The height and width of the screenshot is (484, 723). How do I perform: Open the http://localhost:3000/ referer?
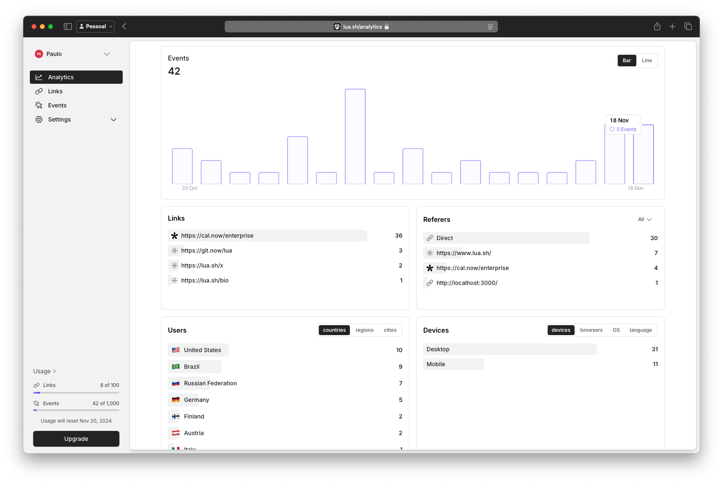pos(541,283)
